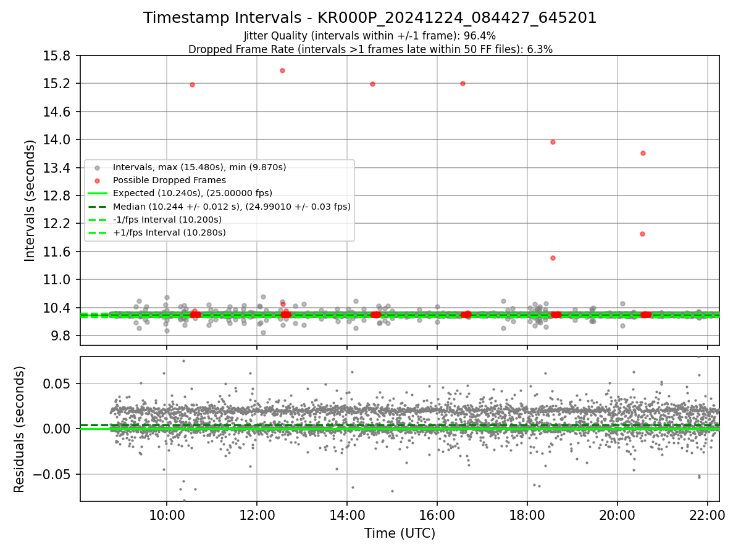Screen dimensions: 741x555
Task: Click the 'Median (10.244 +/- 0.012 s)' legend entry
Action: tap(232, 207)
